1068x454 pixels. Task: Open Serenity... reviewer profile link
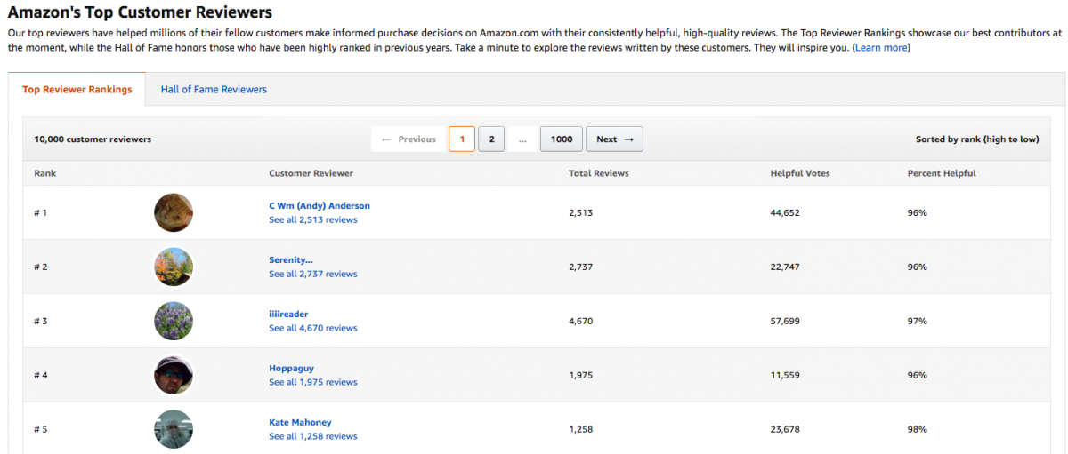(291, 260)
